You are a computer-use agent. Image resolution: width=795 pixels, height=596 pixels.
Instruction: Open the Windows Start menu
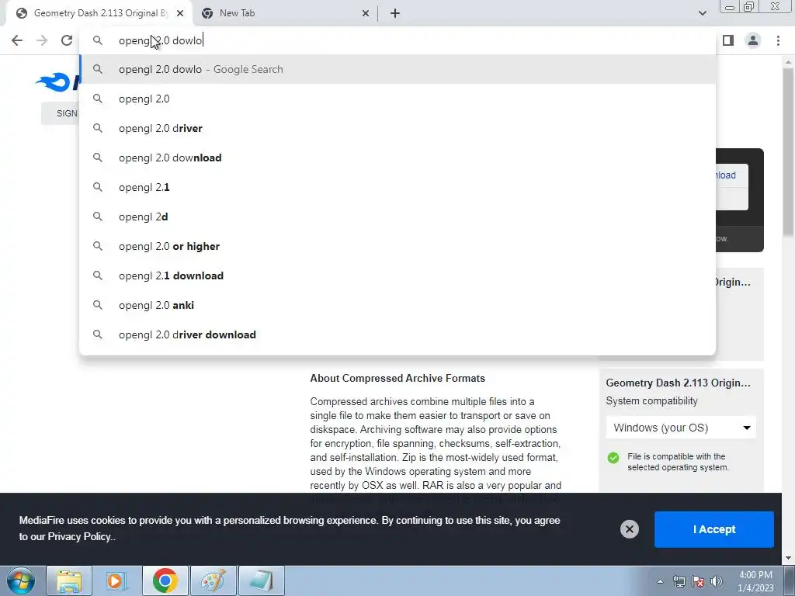[20, 580]
